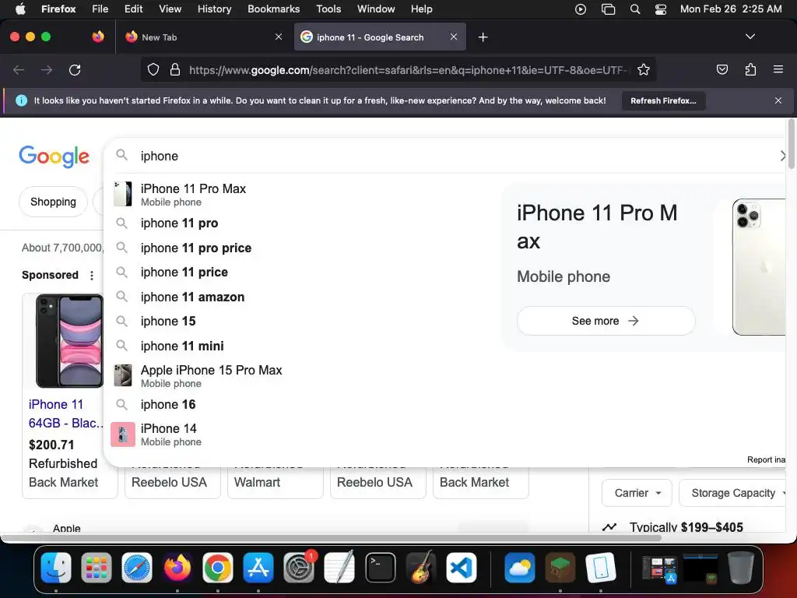The image size is (797, 598).
Task: Choose suggestion iphone 11 amazon
Action: [x=300, y=297]
